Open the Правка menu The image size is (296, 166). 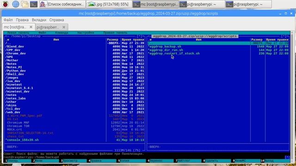point(22,20)
